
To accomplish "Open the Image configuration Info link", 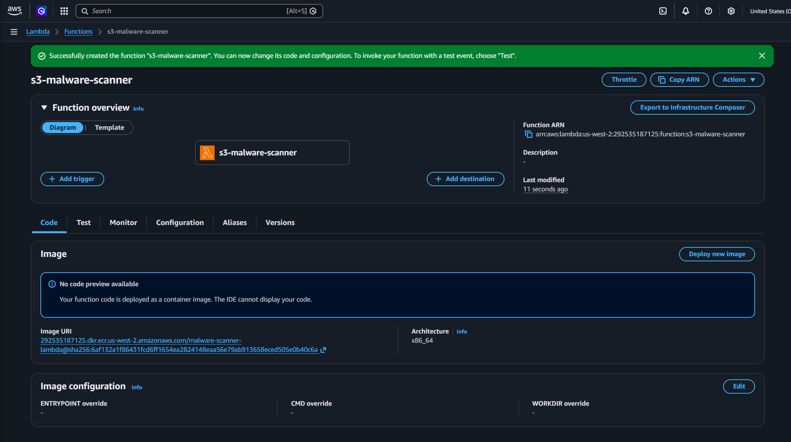I will tap(137, 387).
